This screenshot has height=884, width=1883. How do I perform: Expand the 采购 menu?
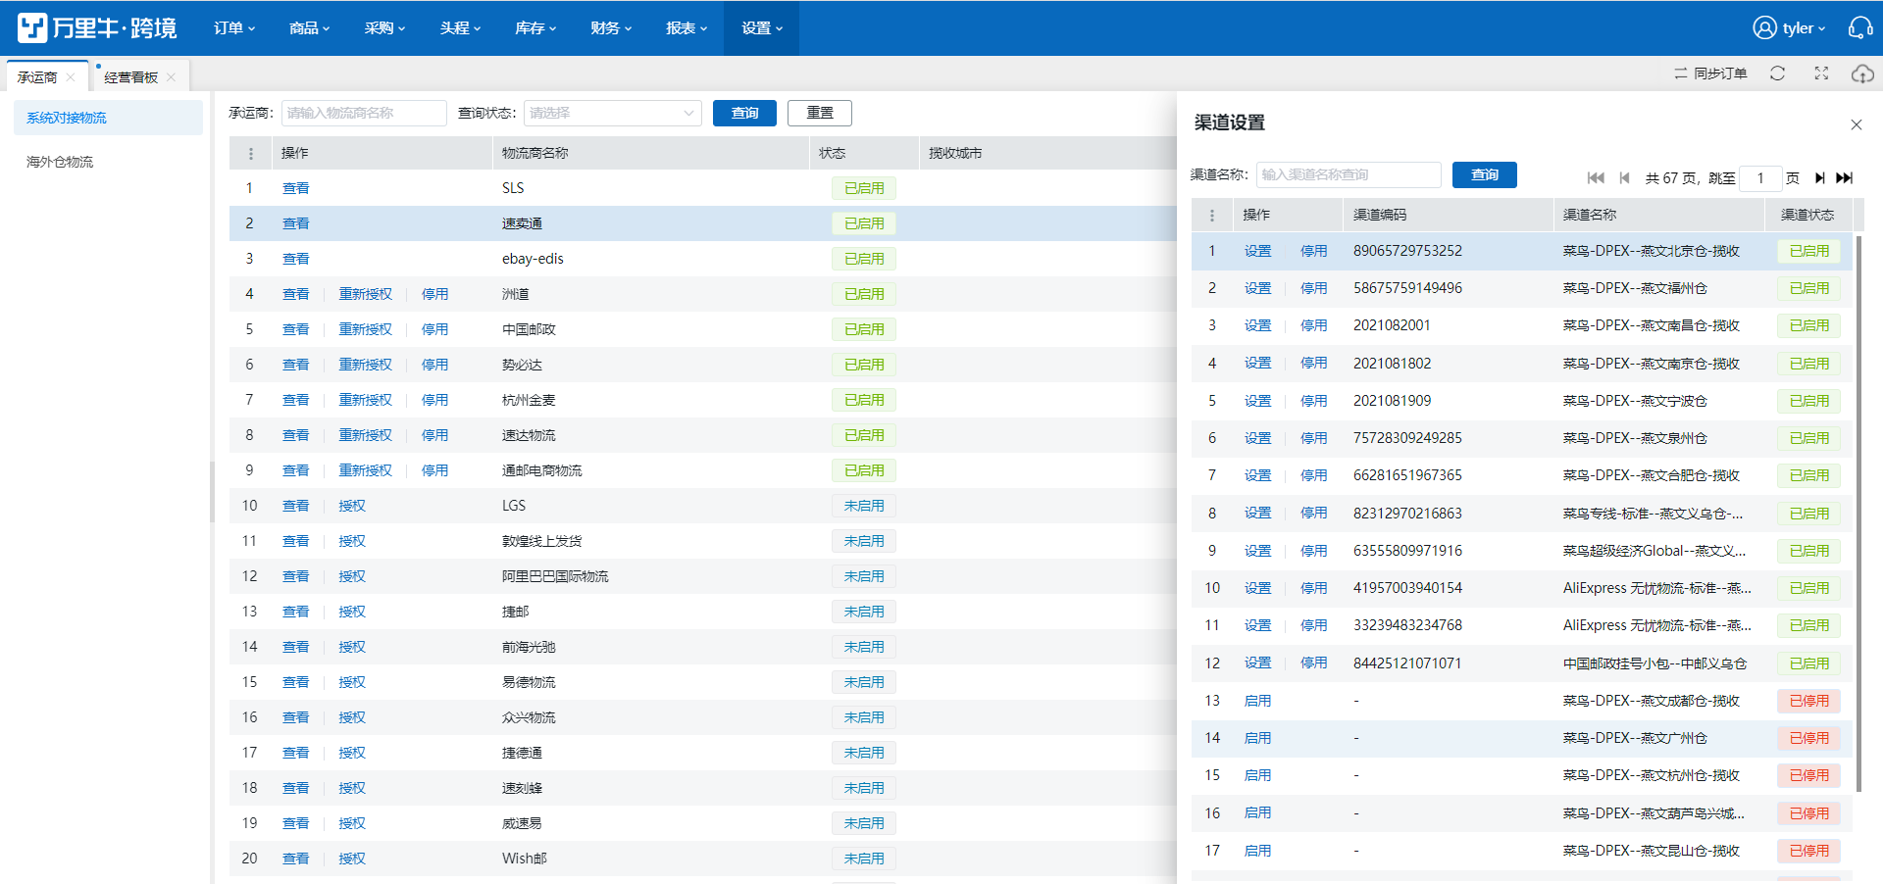coord(385,27)
